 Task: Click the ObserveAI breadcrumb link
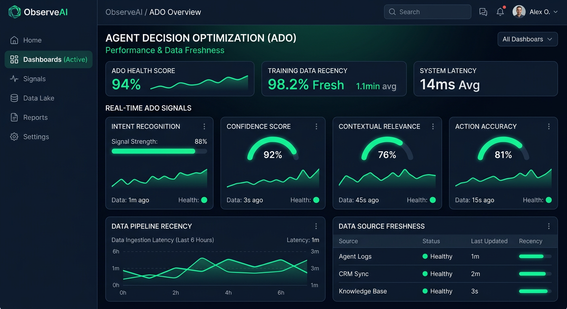tap(124, 12)
